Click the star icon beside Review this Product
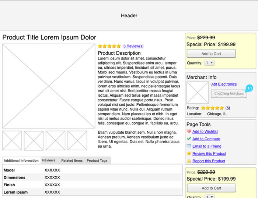The image size is (258, 198). pyautogui.click(x=189, y=154)
